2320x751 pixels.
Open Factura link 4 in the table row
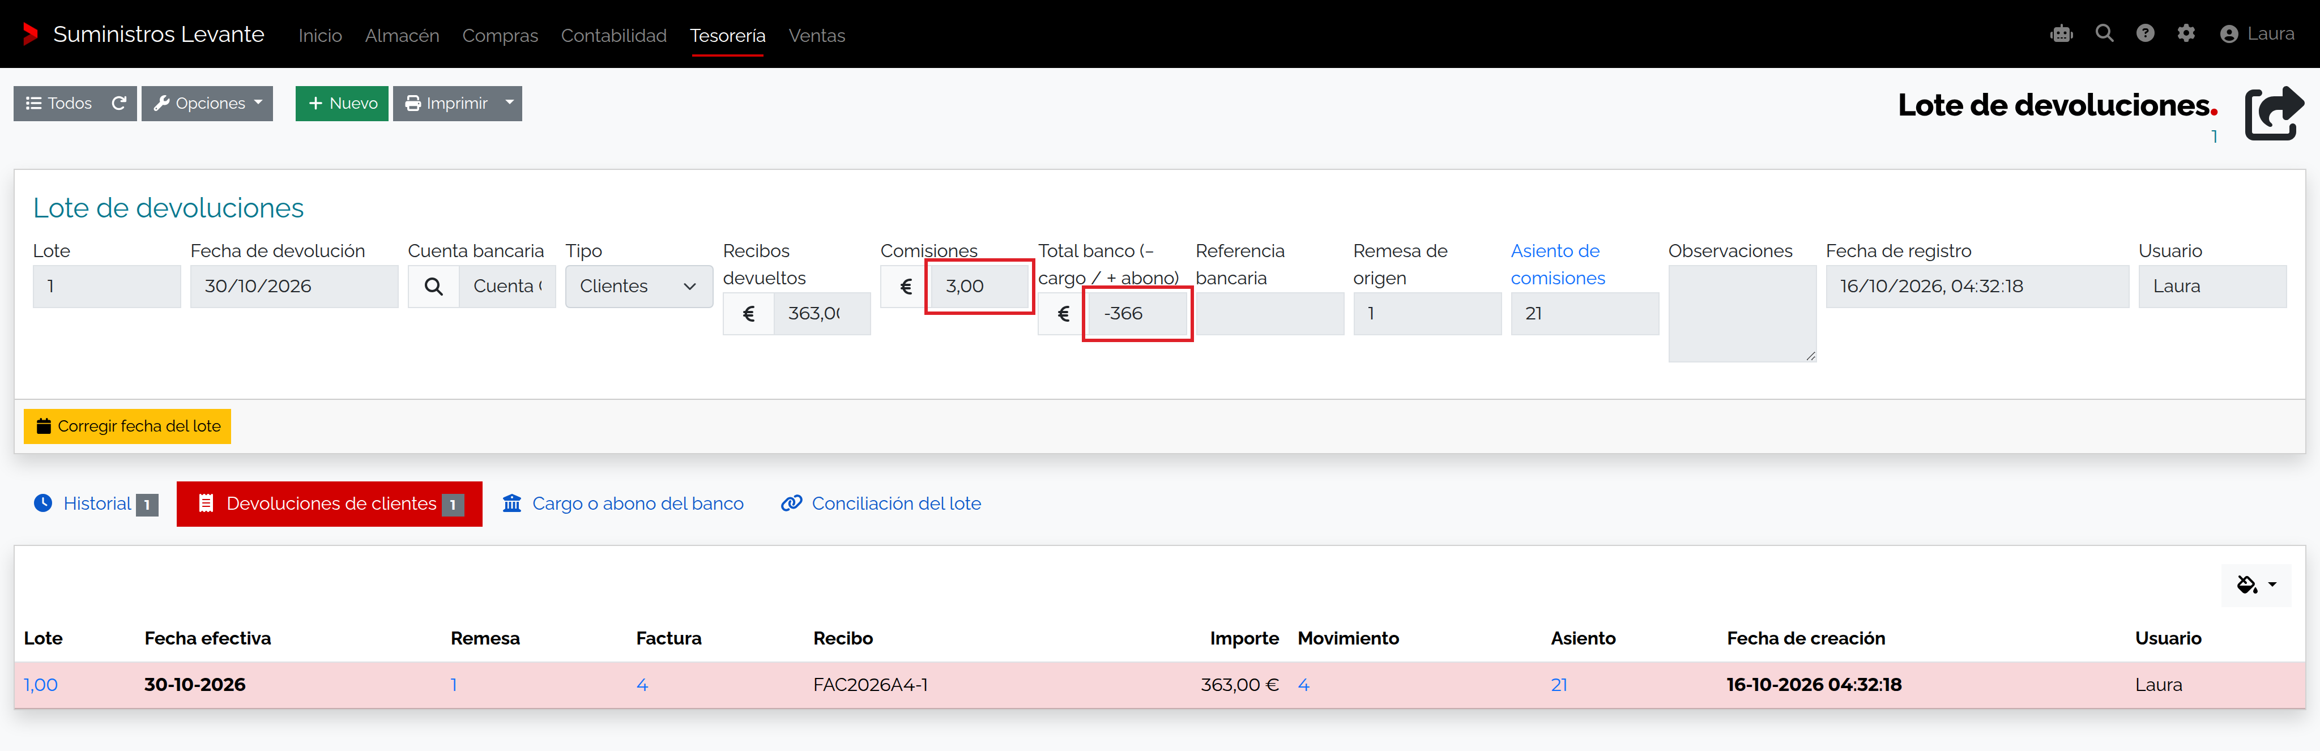[642, 685]
